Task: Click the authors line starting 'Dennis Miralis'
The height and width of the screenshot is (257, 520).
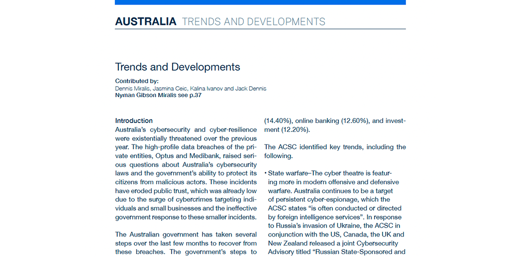Action: tap(191, 88)
